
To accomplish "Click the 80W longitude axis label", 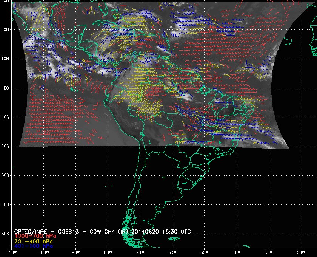I will tap(108, 252).
